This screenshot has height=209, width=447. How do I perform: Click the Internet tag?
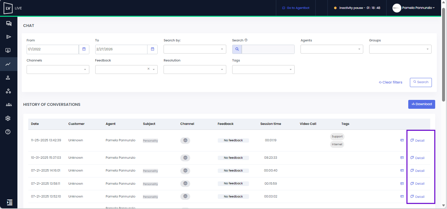(337, 144)
